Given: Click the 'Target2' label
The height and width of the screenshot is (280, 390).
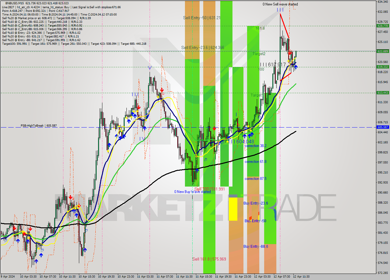Looking at the screenshot, I should click(x=259, y=54).
